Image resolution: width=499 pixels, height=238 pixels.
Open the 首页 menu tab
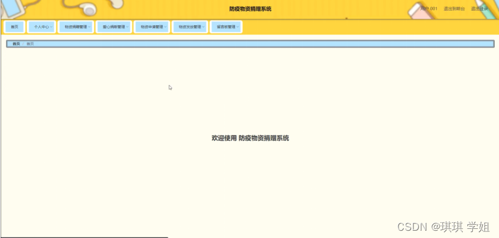tap(15, 27)
